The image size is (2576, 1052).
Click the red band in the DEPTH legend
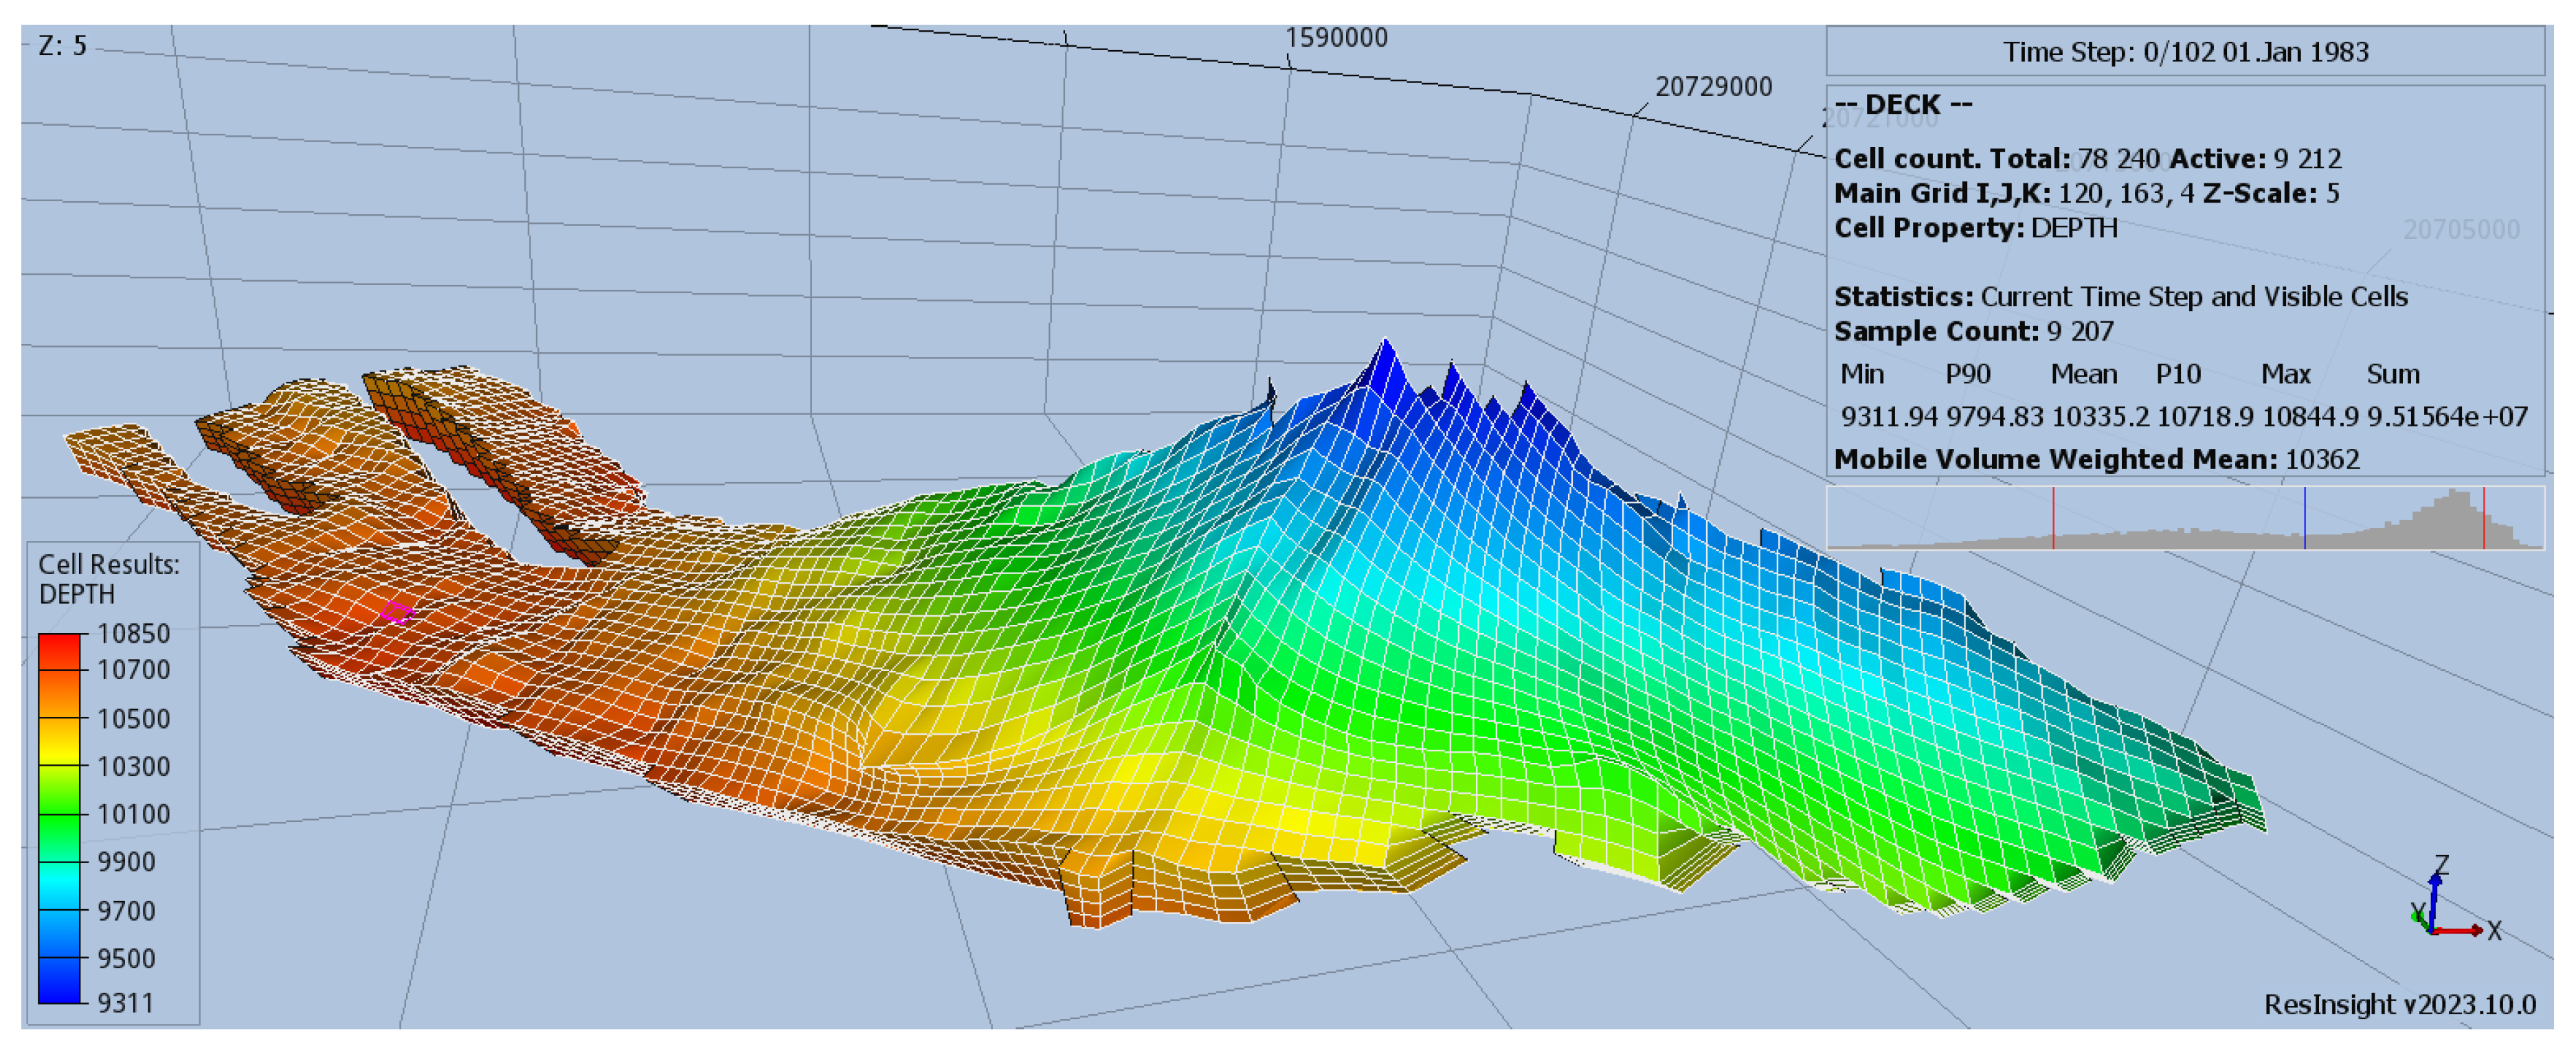click(x=59, y=652)
